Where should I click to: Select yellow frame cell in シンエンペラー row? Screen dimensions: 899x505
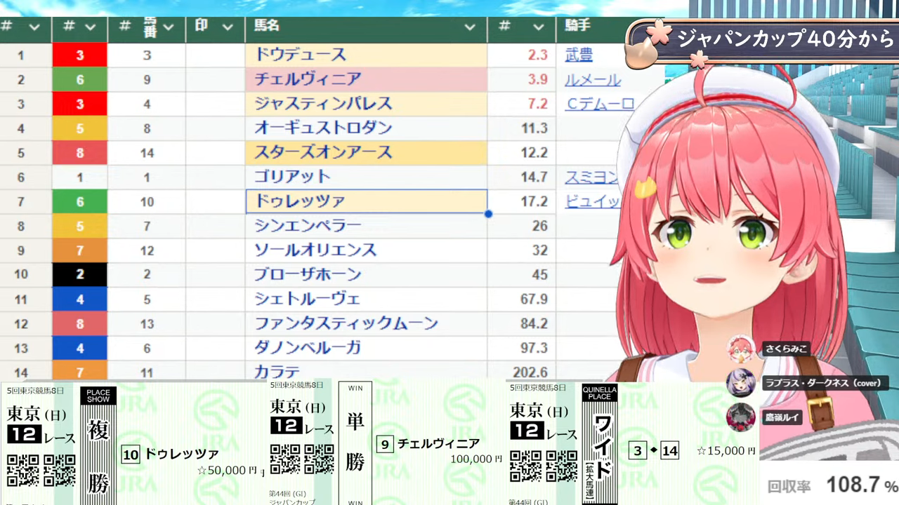coord(80,226)
